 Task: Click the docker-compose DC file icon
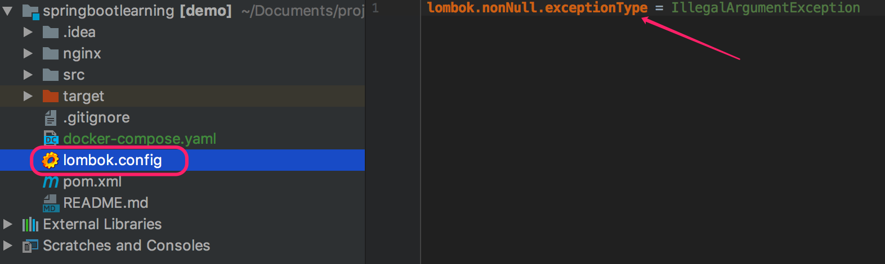point(51,139)
